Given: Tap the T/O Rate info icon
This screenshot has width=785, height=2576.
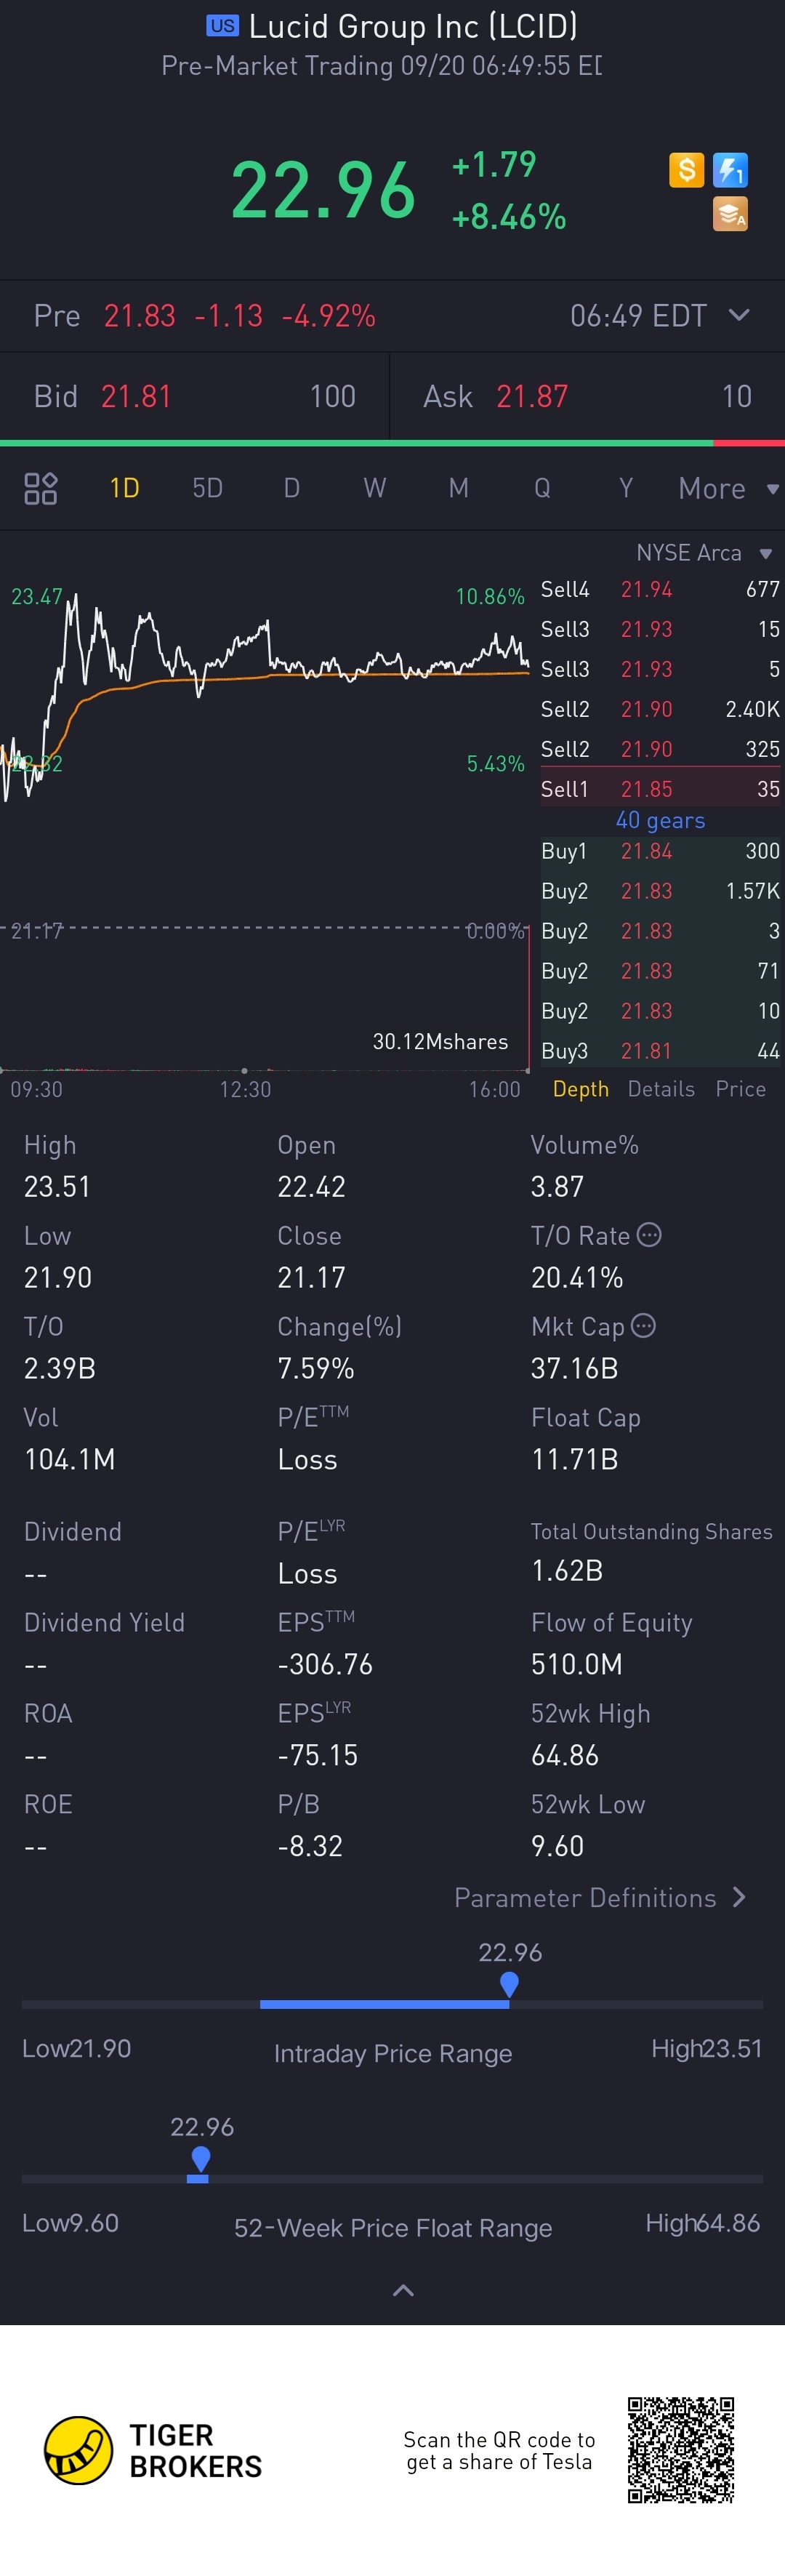Looking at the screenshot, I should coord(649,1235).
